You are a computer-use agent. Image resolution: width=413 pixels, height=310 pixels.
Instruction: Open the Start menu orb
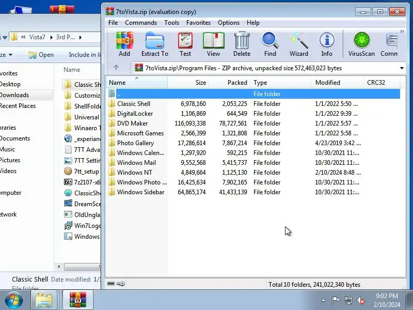tap(13, 300)
